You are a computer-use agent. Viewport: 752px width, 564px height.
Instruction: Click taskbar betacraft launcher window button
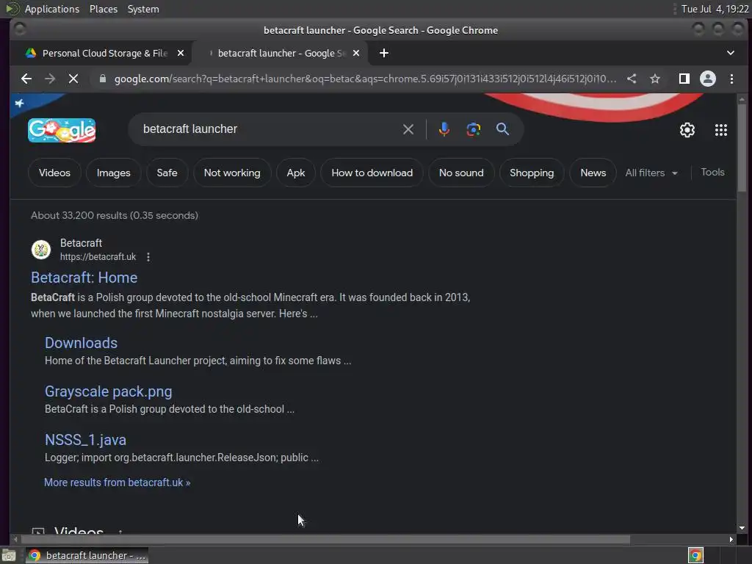[x=87, y=556]
